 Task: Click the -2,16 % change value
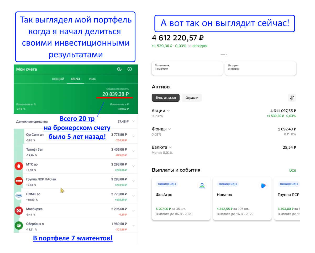coord(21,109)
